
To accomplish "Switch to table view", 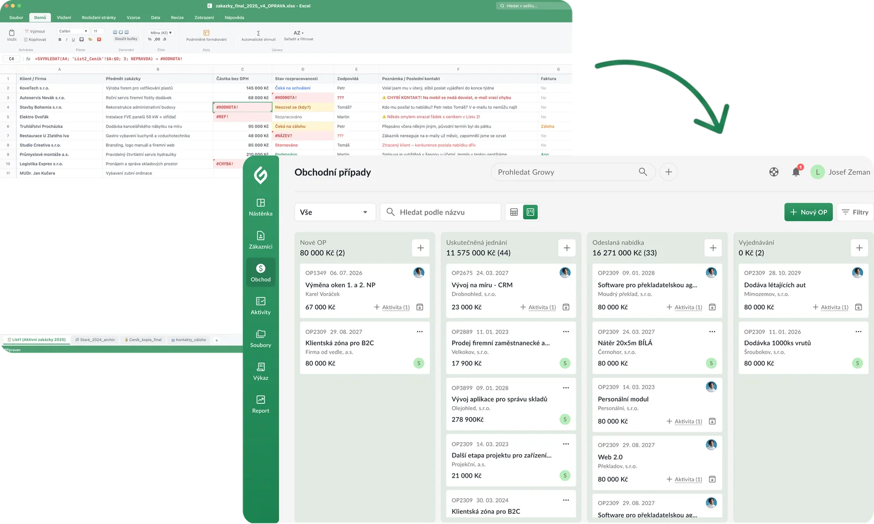I will click(x=514, y=212).
